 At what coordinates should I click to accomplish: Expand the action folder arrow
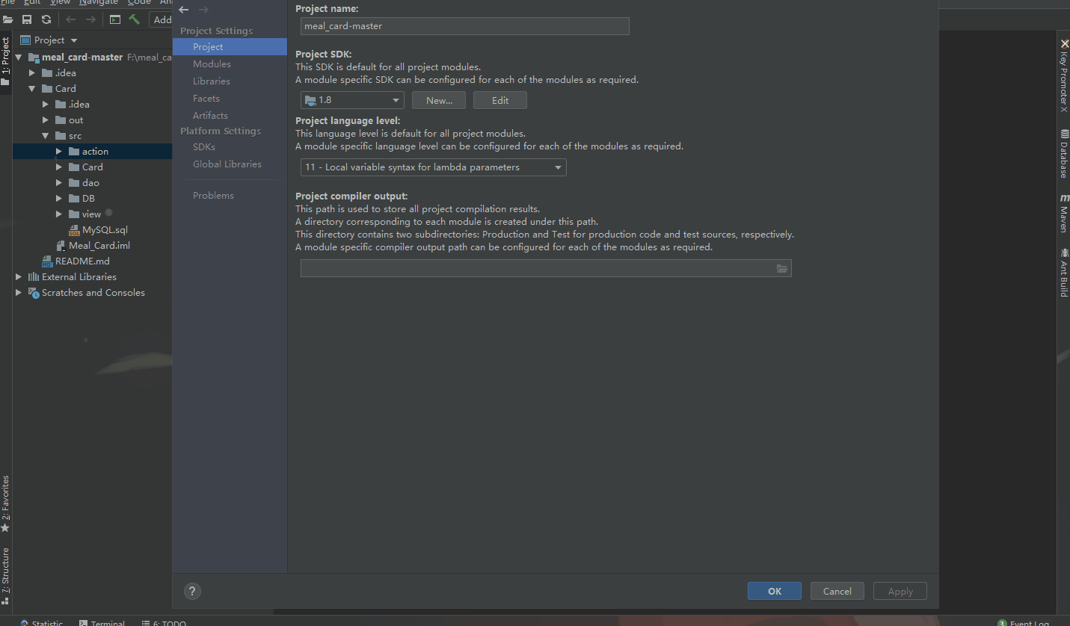(59, 152)
